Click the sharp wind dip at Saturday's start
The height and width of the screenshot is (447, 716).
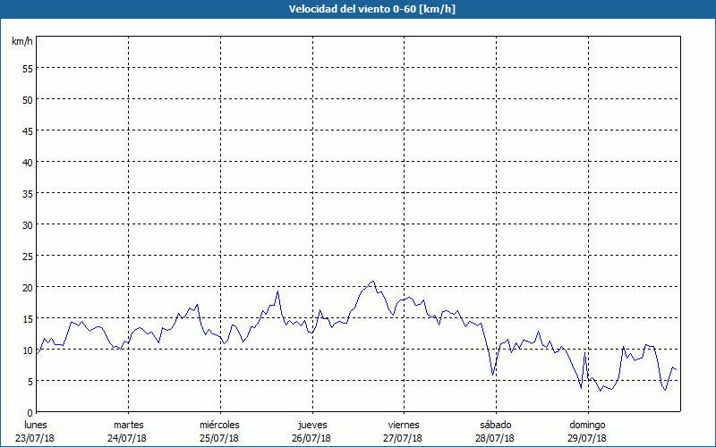493,374
